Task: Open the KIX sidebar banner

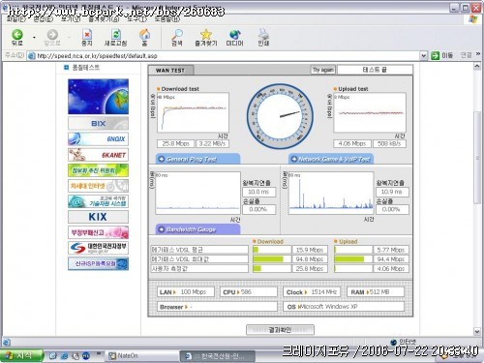Action: click(x=98, y=217)
